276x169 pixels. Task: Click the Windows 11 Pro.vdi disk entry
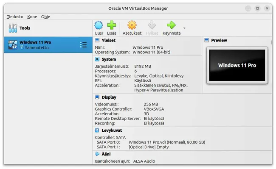coord(167,142)
